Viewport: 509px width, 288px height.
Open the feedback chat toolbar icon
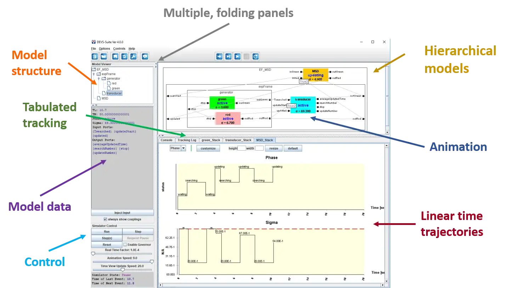145,56
